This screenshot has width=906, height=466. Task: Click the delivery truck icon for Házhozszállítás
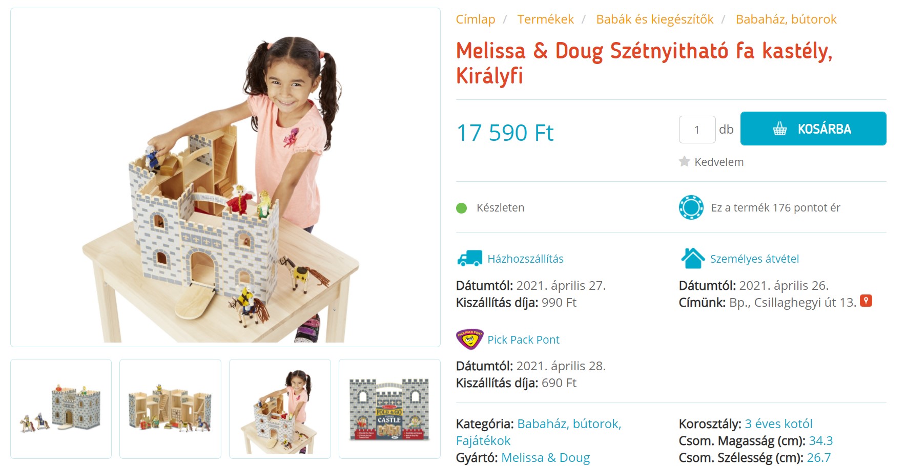point(469,259)
